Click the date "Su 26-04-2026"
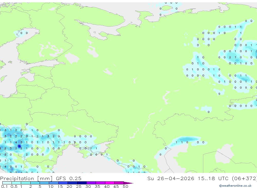The height and width of the screenshot is (188, 257). click(171, 178)
